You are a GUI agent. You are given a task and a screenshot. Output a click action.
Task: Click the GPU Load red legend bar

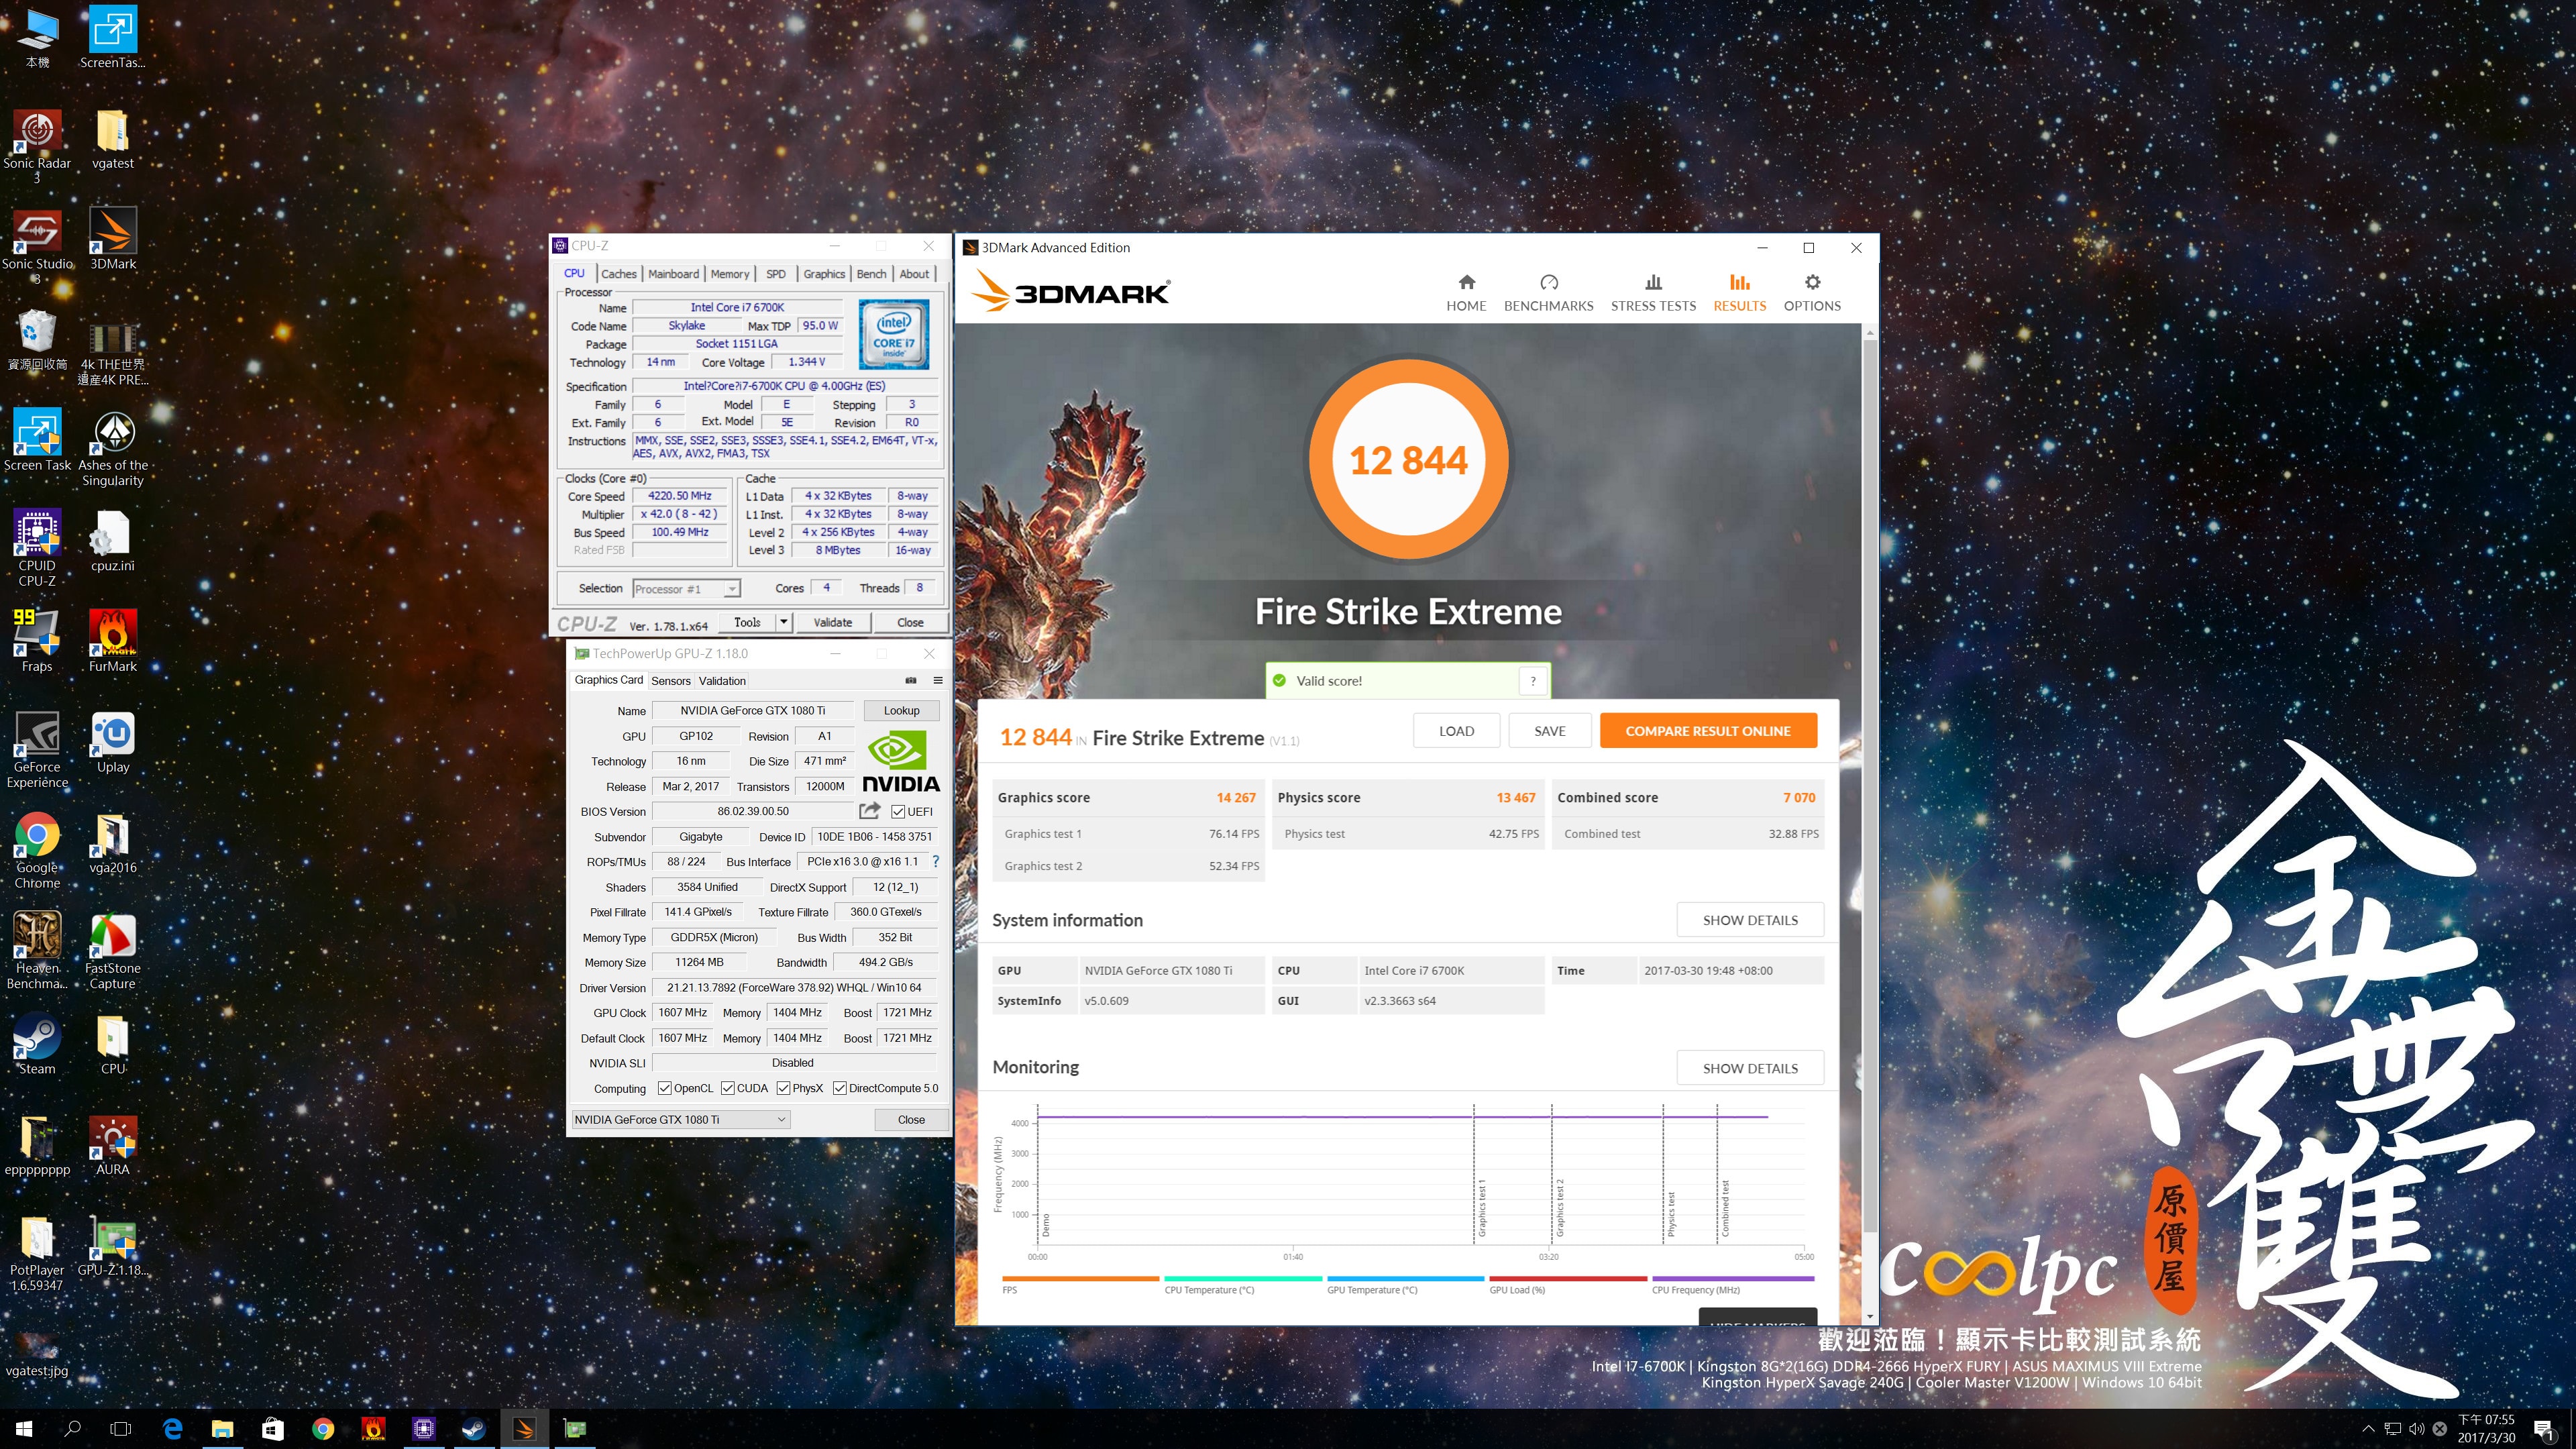(1567, 1278)
